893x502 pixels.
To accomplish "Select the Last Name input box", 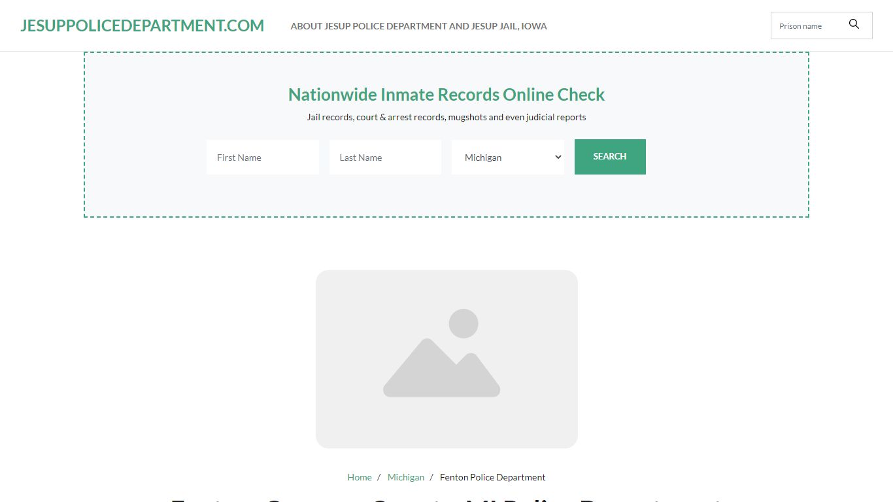I will (x=385, y=158).
